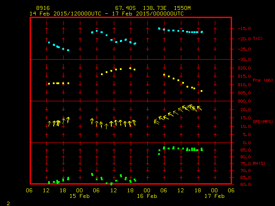This screenshot has height=206, width=275.
Task: Click the 15 Feb date label
Action: 79,196
